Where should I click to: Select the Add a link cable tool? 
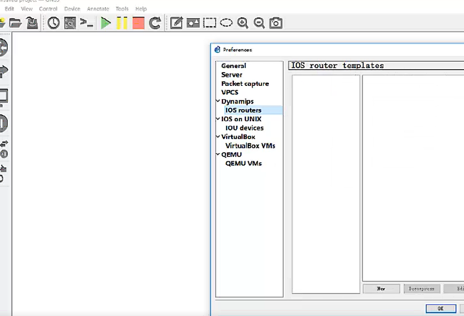3,174
